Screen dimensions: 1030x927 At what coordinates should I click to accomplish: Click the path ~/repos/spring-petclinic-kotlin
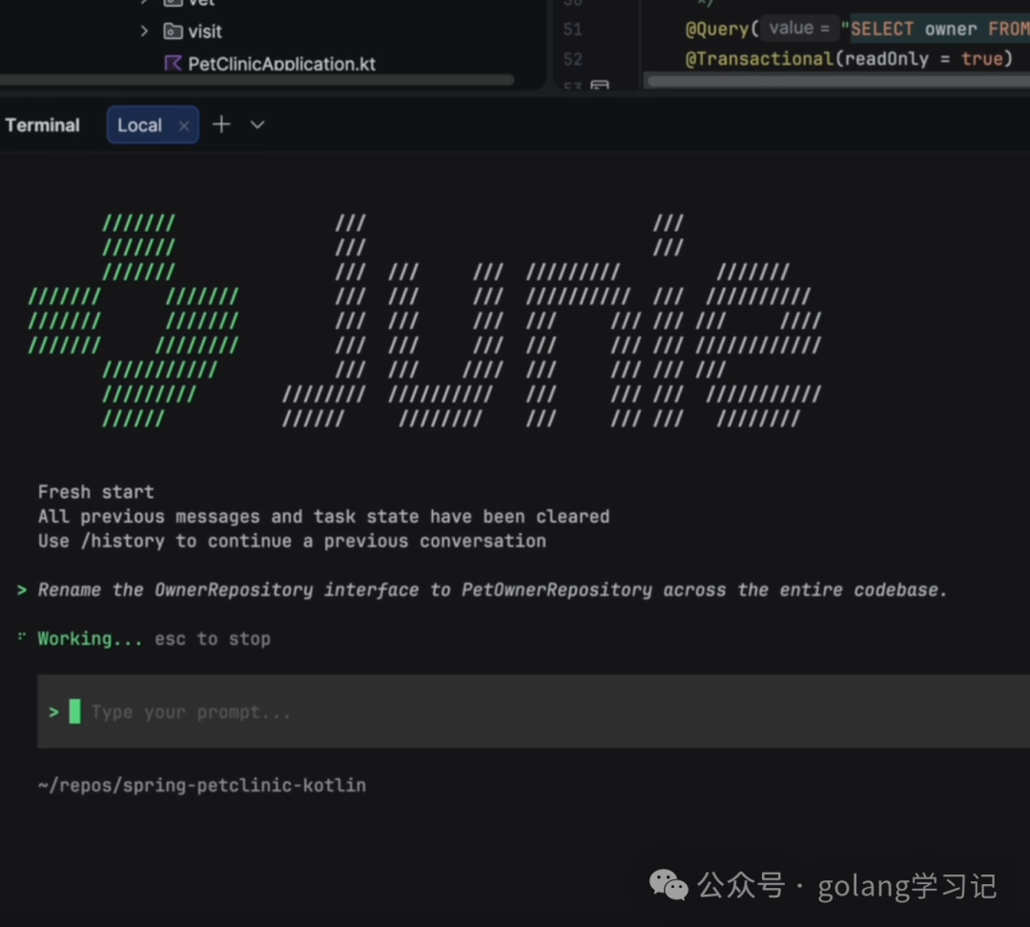(x=201, y=785)
